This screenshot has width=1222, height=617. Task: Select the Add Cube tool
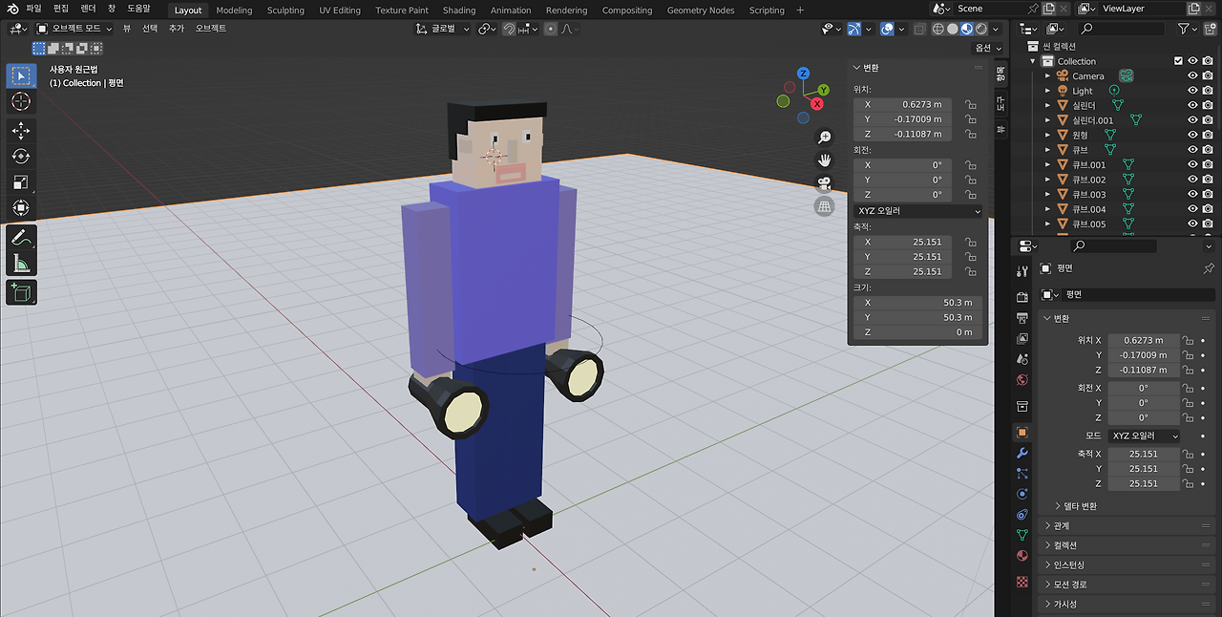coord(21,292)
